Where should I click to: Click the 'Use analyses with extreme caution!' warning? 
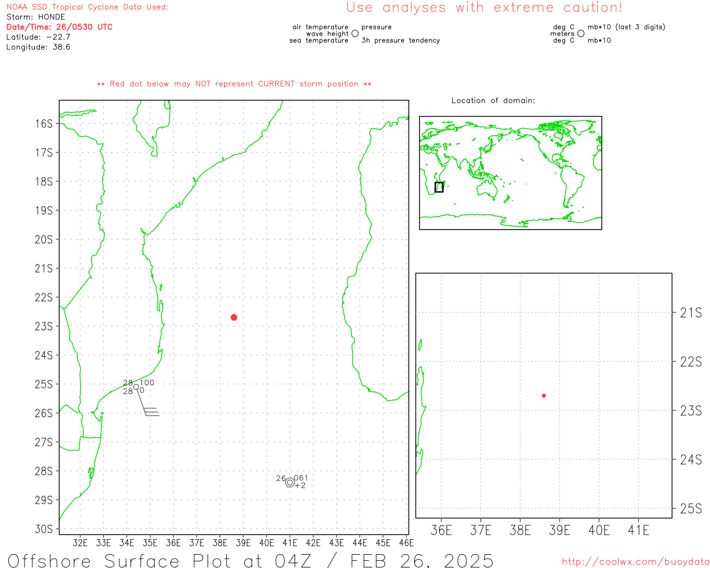point(484,7)
